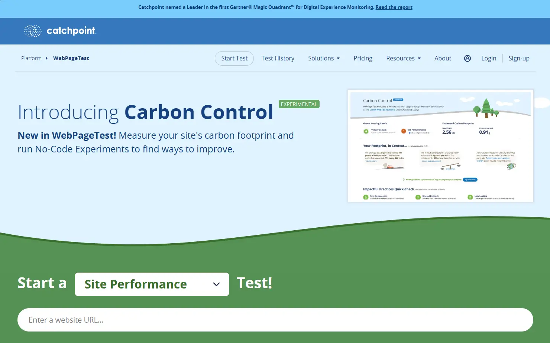Click the Catchpoint logo
This screenshot has height=343, width=550.
[x=60, y=31]
